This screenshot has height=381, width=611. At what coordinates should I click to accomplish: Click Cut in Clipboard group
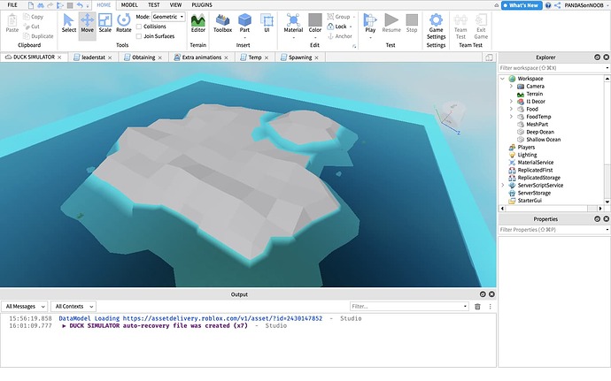click(x=31, y=27)
